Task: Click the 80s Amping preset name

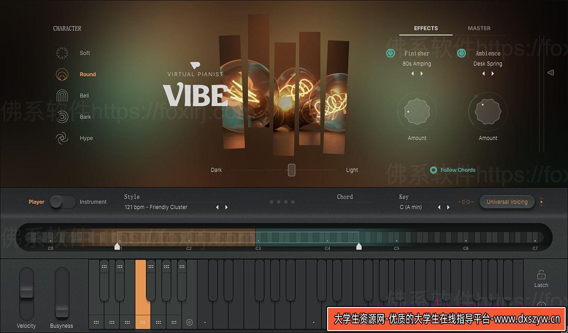Action: pyautogui.click(x=417, y=64)
